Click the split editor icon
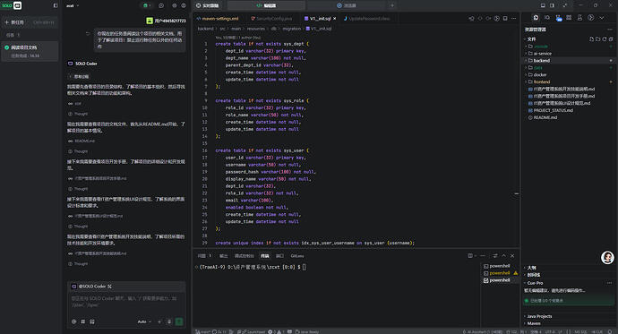This screenshot has height=334, width=618. (x=505, y=19)
